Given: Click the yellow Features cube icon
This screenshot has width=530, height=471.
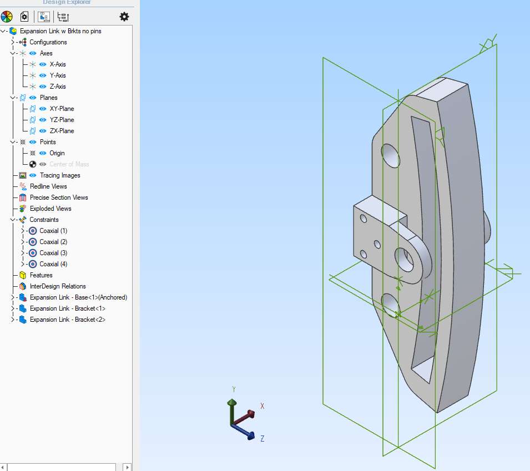Looking at the screenshot, I should [x=23, y=275].
